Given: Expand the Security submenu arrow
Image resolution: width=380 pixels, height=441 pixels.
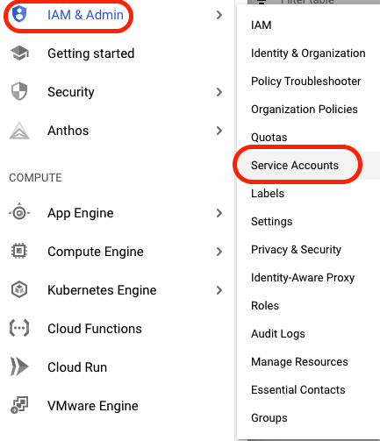Looking at the screenshot, I should [x=219, y=92].
